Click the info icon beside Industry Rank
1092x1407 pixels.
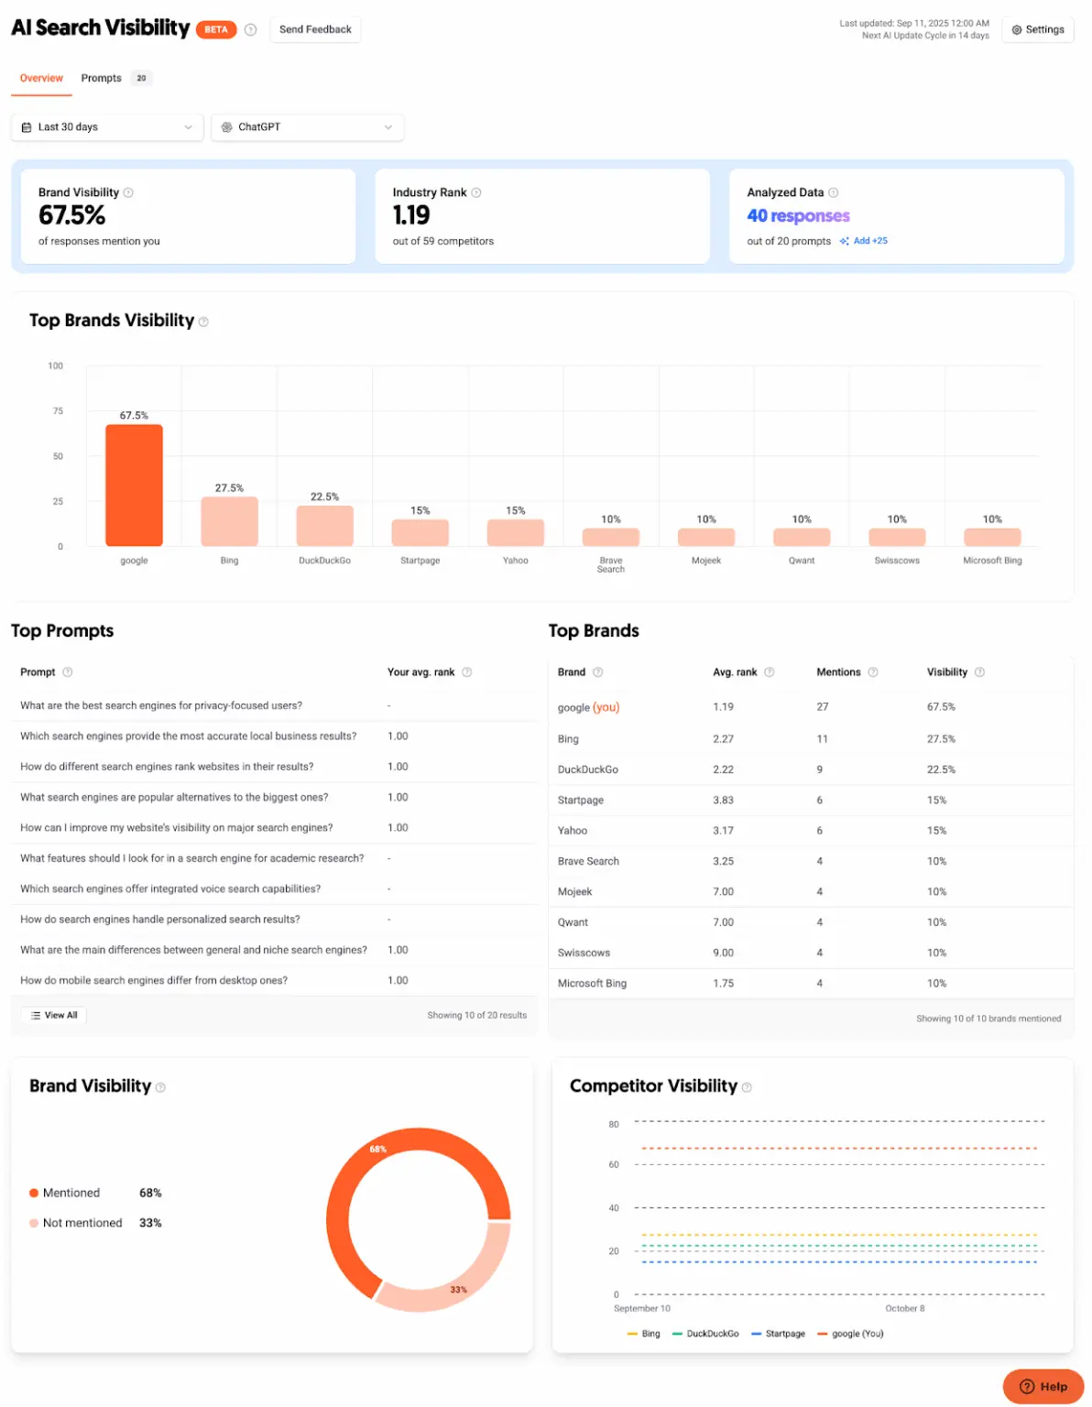475,192
